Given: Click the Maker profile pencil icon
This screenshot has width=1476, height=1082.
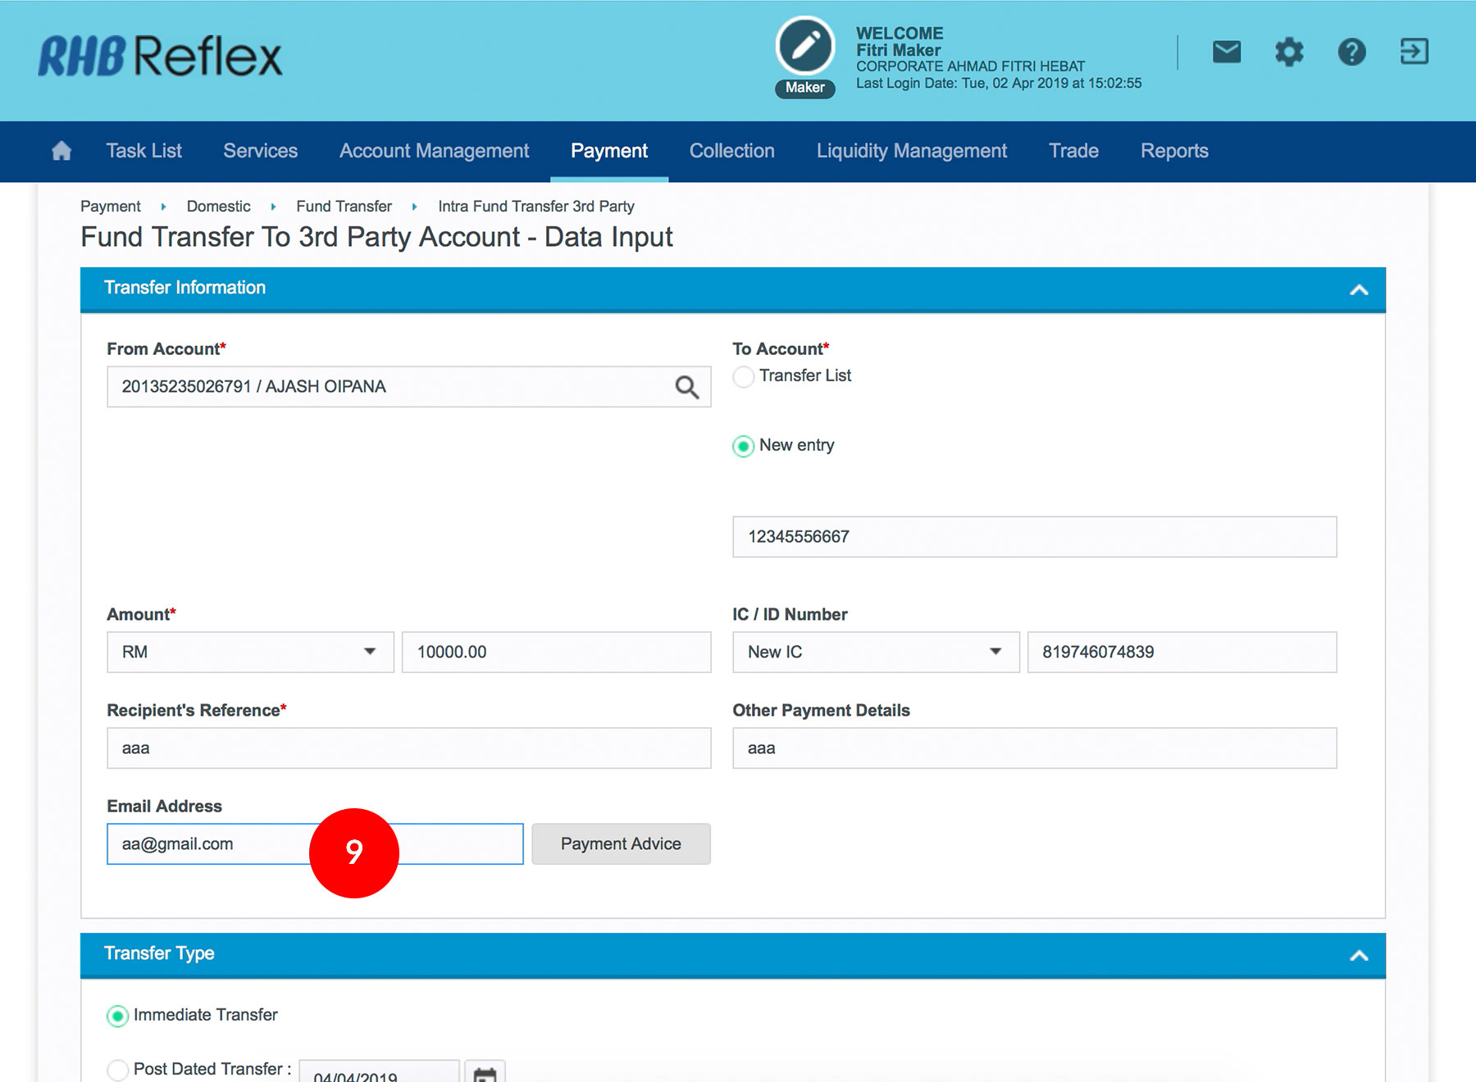Looking at the screenshot, I should coord(804,47).
